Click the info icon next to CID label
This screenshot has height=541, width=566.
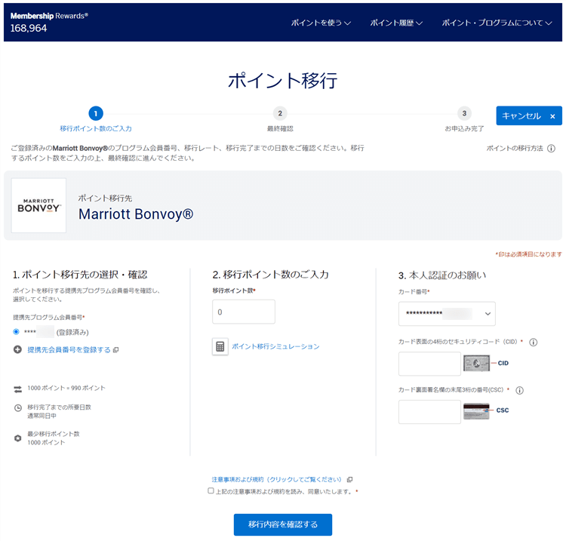pos(533,342)
